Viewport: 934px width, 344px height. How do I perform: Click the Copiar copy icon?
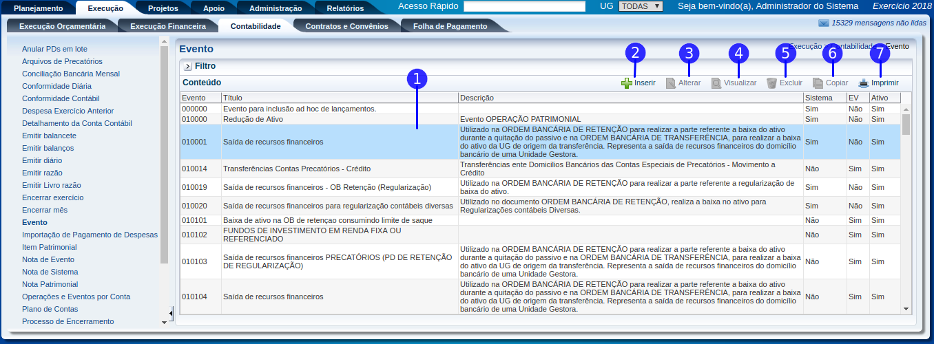(818, 83)
